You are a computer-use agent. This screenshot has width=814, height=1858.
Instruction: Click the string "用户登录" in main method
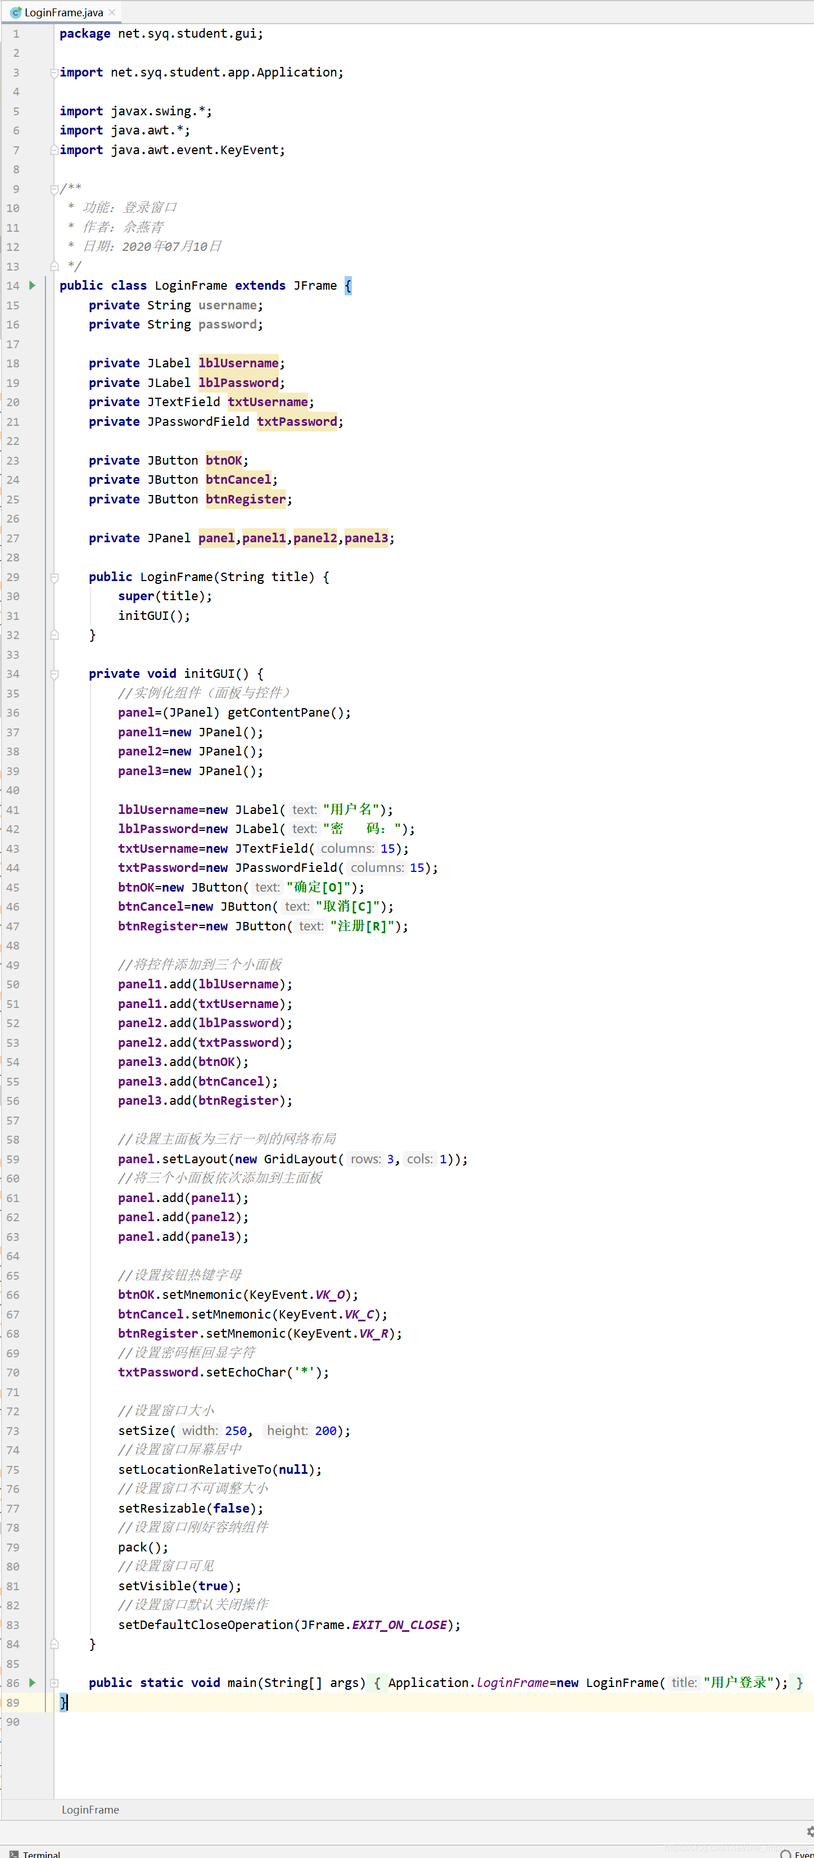point(738,1682)
